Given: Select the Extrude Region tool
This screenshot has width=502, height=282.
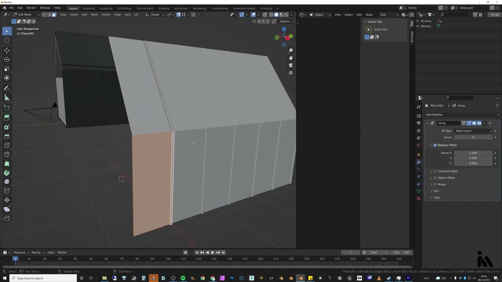Looking at the screenshot, I should [7, 118].
